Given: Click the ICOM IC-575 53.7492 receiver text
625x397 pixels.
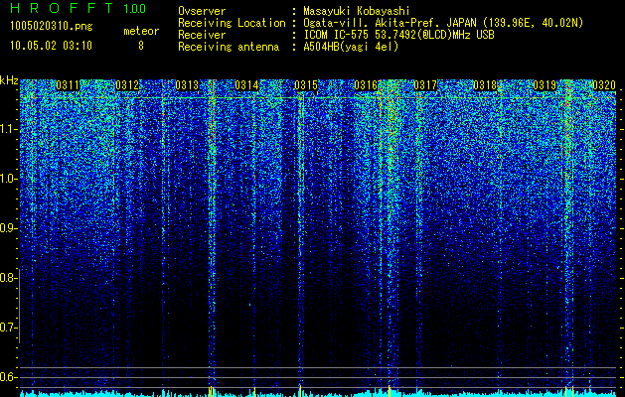Looking at the screenshot, I should [398, 35].
